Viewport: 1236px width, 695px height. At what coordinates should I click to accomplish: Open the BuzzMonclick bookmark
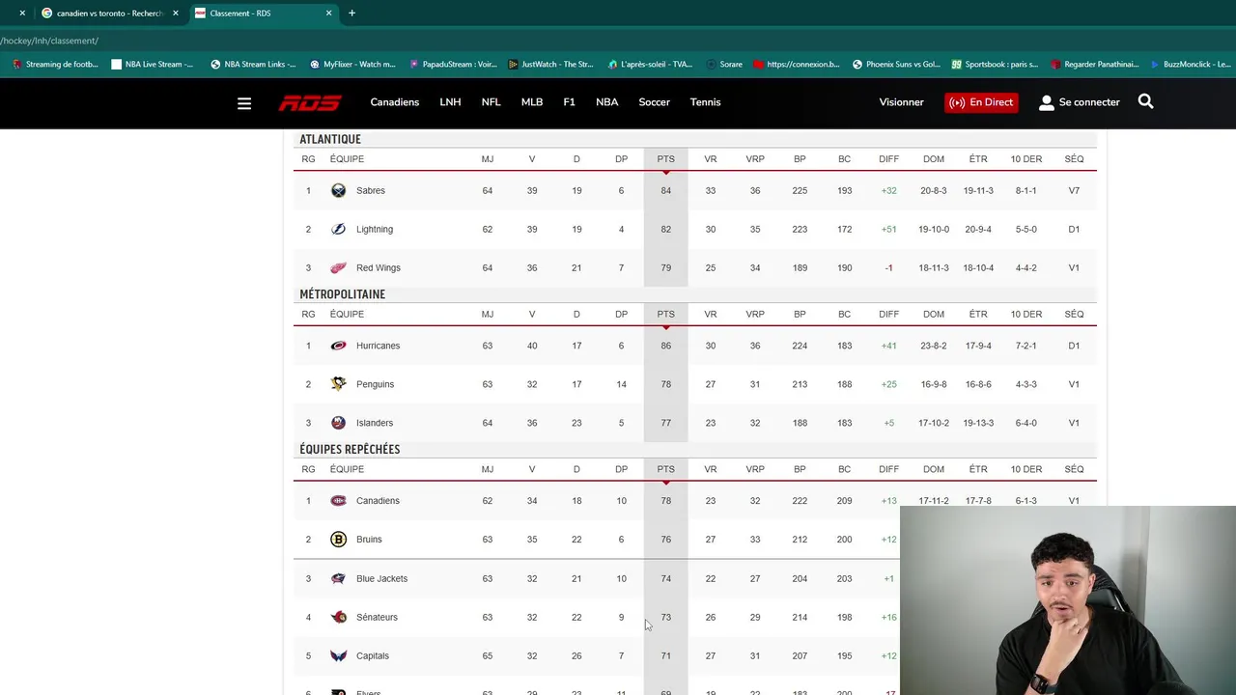(x=1190, y=65)
